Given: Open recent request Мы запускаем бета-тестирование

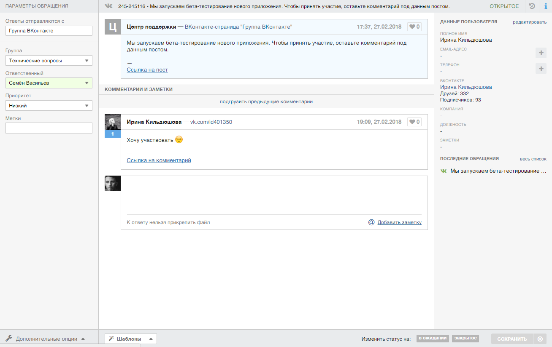Looking at the screenshot, I should tap(498, 171).
